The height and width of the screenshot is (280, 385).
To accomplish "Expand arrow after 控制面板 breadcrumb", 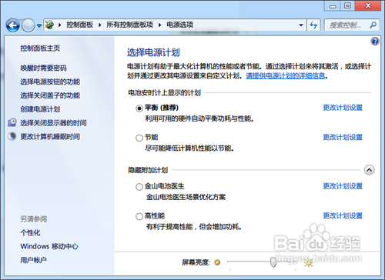I will (x=100, y=25).
